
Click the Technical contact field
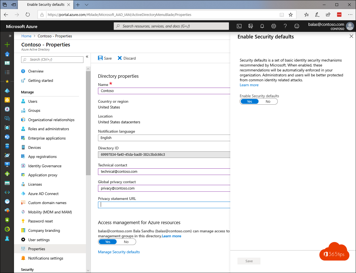[164, 172]
